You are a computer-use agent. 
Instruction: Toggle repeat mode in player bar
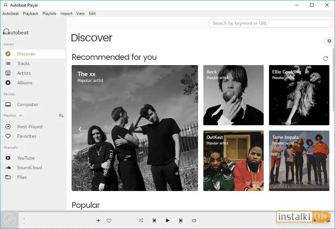tap(194, 220)
